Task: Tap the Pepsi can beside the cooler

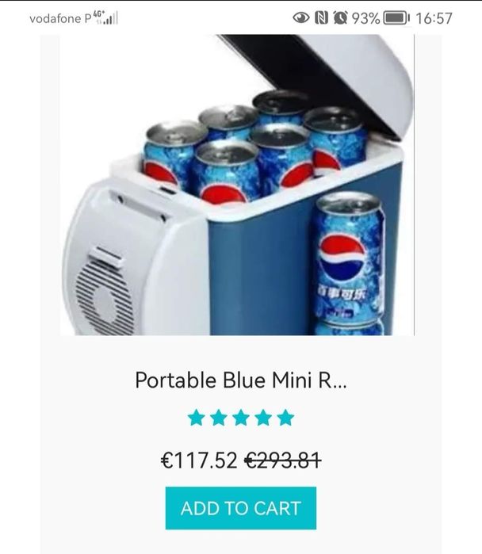Action: tap(348, 263)
